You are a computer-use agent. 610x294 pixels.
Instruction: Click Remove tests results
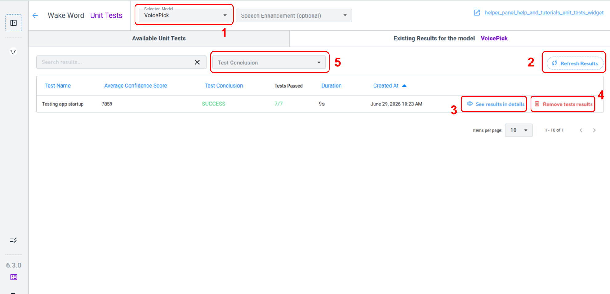pos(563,104)
